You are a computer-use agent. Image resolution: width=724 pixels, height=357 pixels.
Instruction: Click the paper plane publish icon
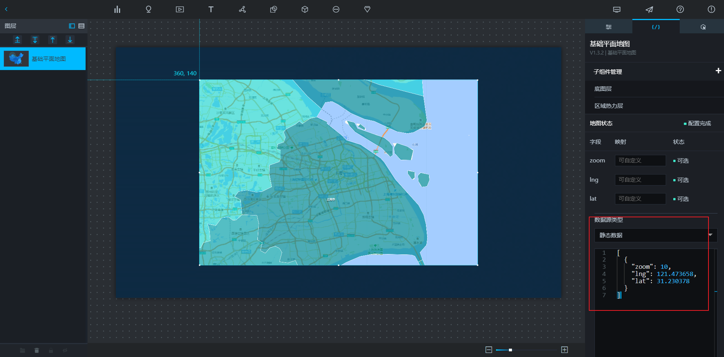(x=649, y=9)
